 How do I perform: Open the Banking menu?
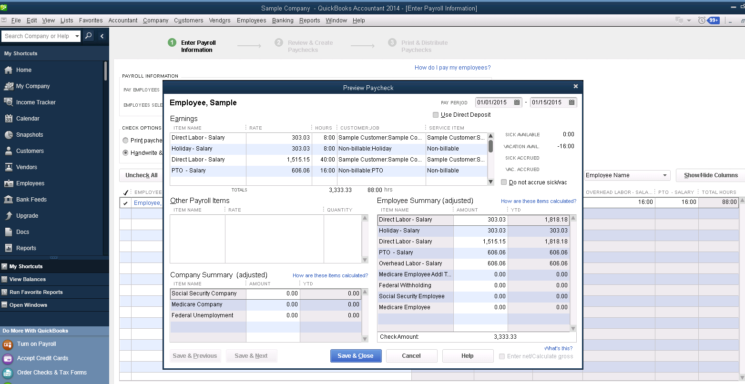tap(283, 20)
